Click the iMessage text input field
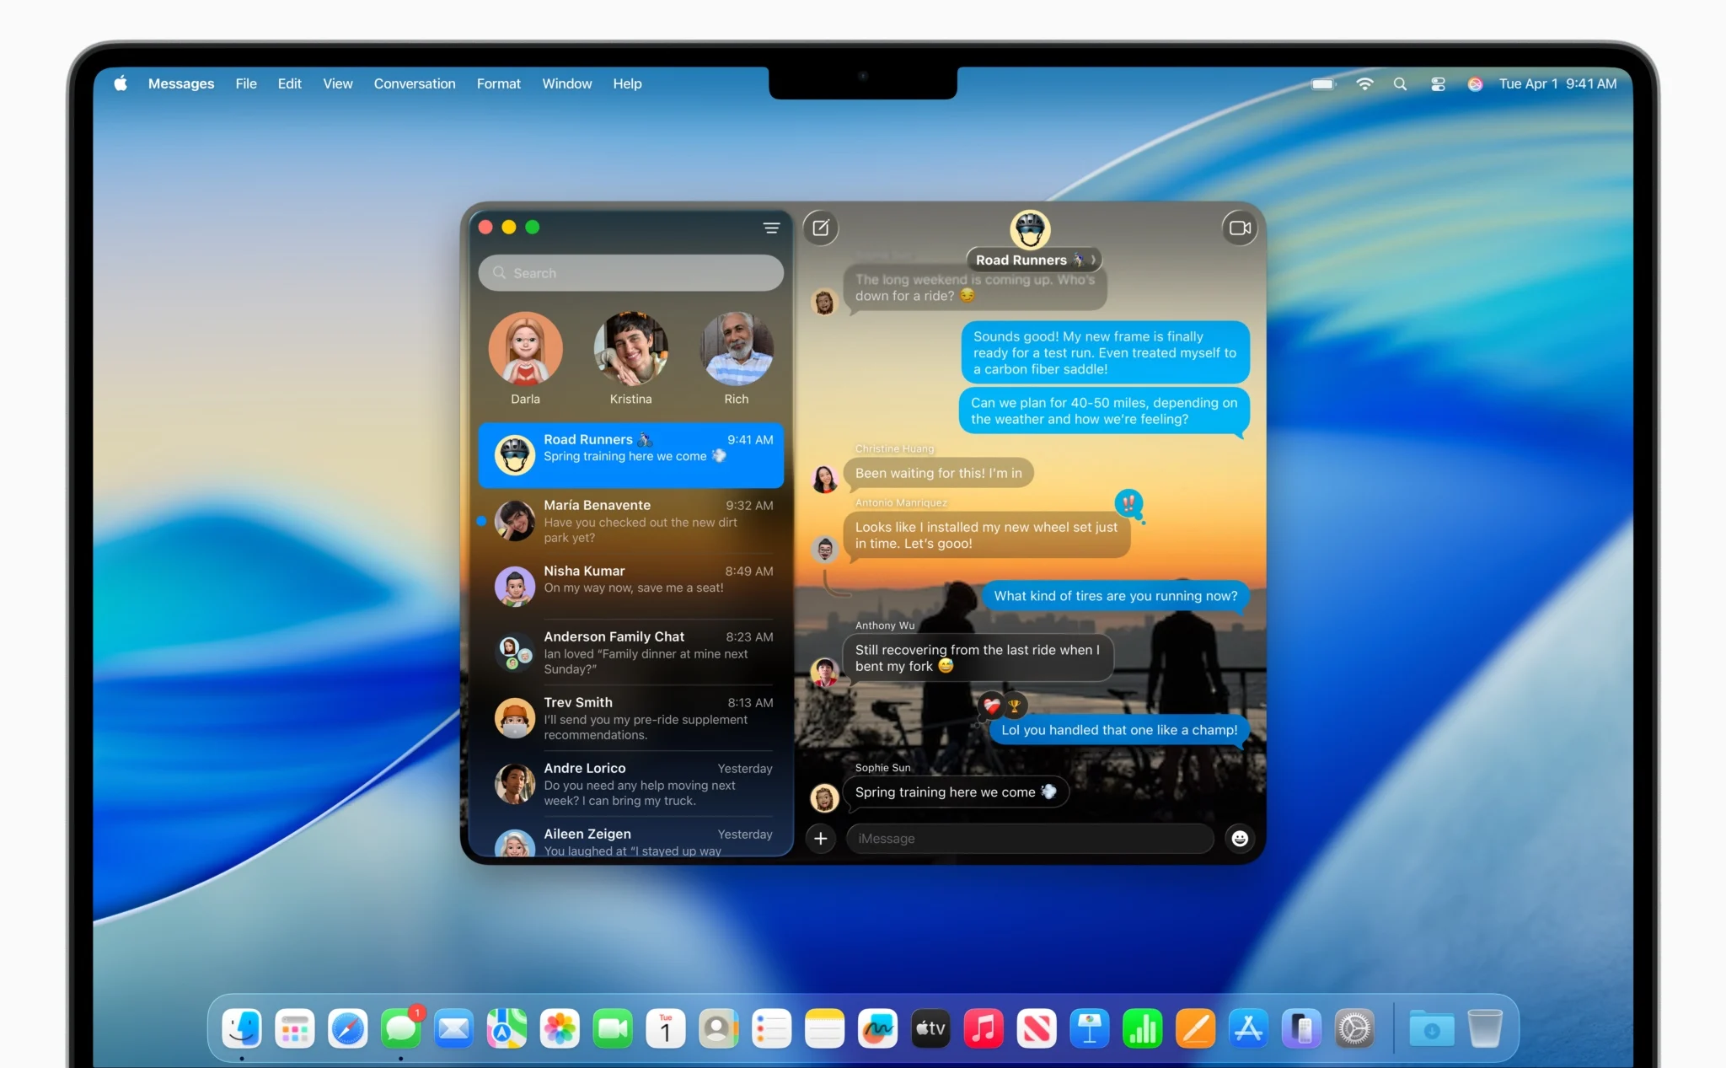Viewport: 1726px width, 1068px height. [1030, 838]
